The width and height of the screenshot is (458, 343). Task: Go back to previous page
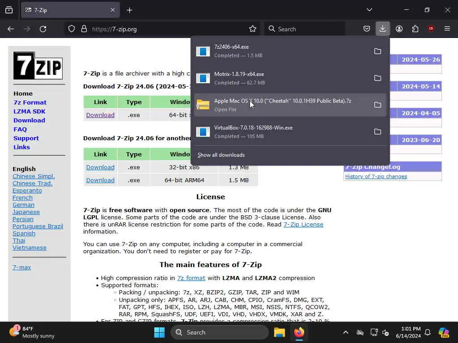11,29
